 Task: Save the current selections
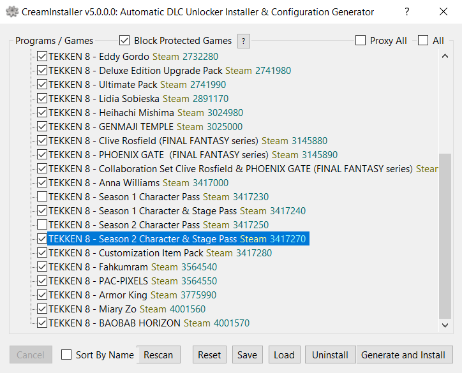(247, 355)
